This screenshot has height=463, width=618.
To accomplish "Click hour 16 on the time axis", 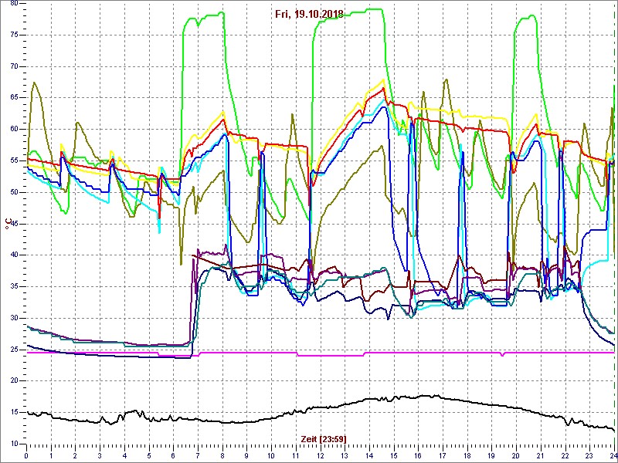I will (x=418, y=455).
